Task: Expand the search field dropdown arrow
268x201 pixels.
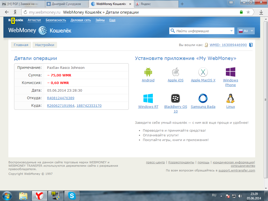Action: pos(231,31)
